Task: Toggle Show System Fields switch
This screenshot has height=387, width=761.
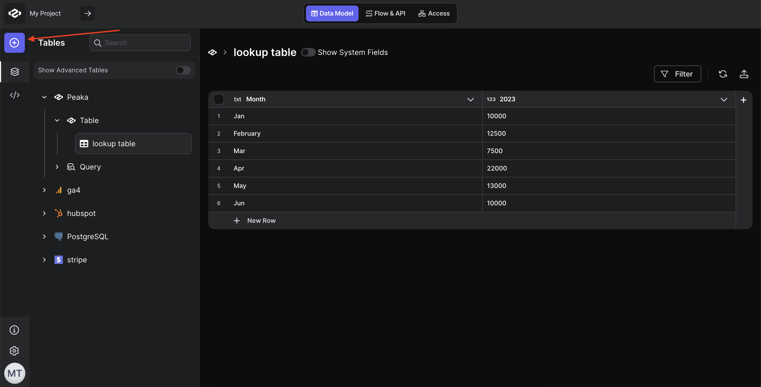Action: 308,52
